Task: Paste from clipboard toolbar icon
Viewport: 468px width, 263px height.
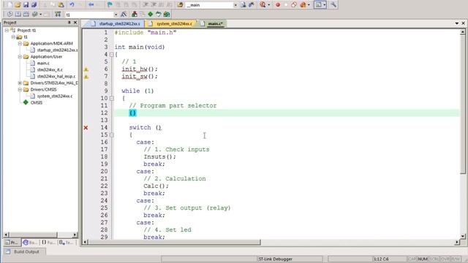Action: tap(61, 5)
